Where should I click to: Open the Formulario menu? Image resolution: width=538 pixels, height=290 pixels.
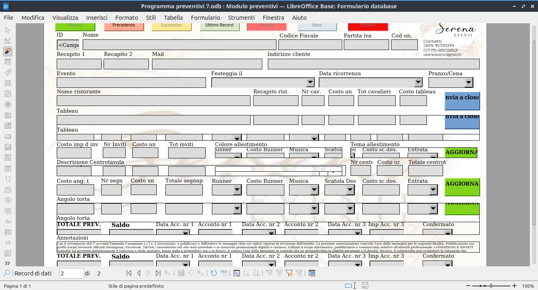205,17
